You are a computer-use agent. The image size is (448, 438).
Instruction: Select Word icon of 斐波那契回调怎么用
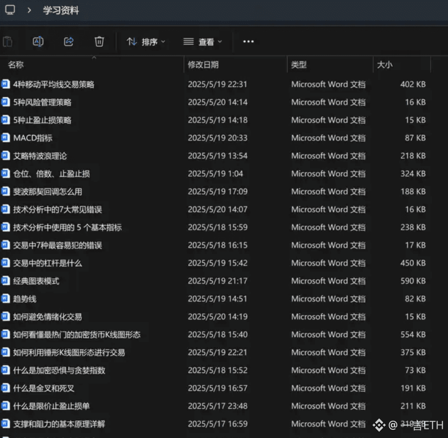pos(5,191)
